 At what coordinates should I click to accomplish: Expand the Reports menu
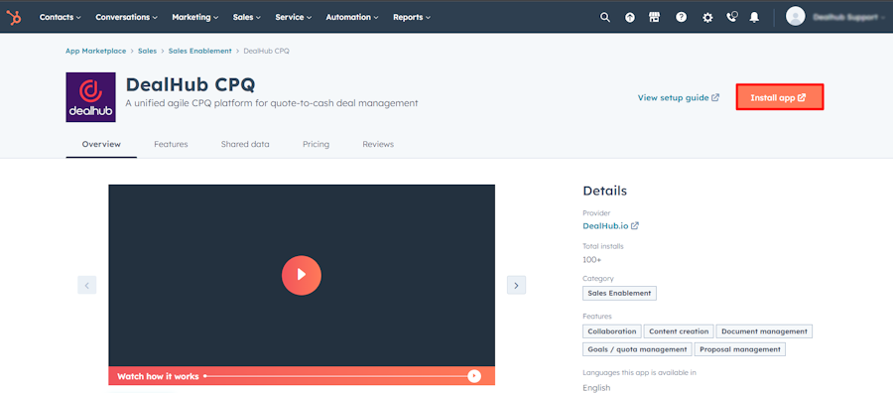point(412,17)
